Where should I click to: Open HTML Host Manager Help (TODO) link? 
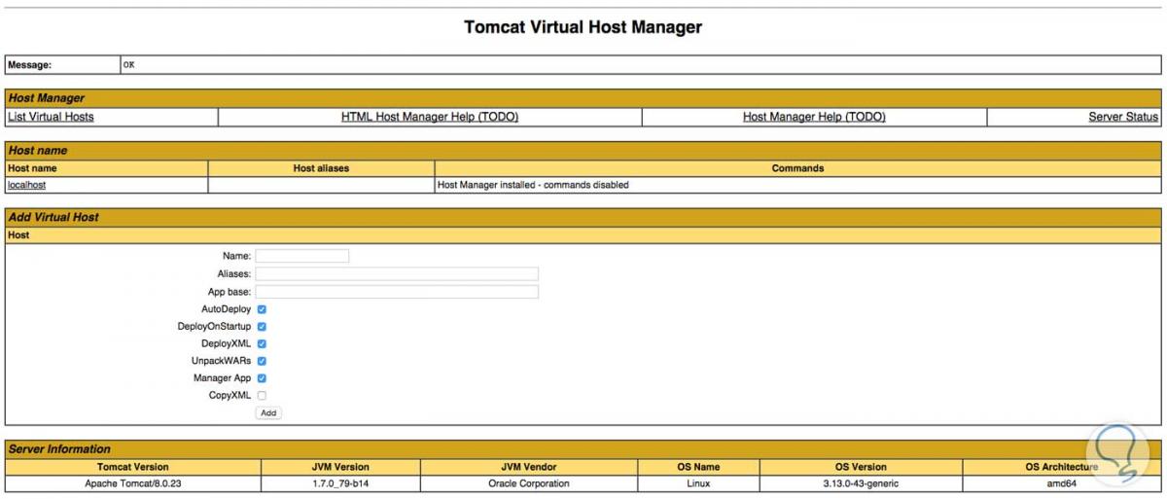(430, 117)
